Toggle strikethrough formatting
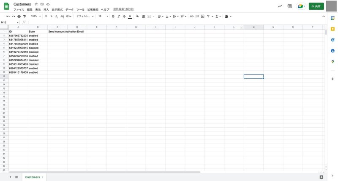Viewport: 338px width, 181px height. coord(124,16)
